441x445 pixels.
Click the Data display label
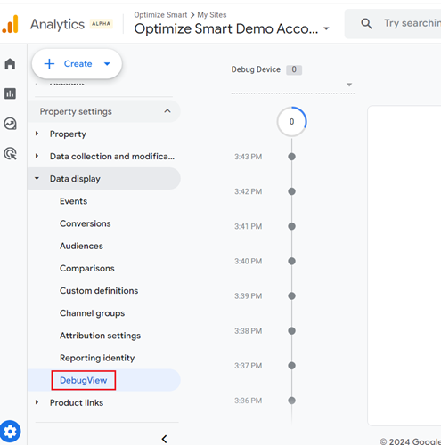click(75, 179)
